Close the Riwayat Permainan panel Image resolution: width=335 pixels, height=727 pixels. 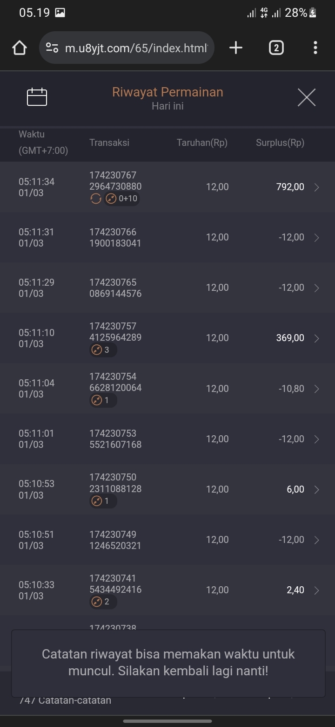point(307,97)
